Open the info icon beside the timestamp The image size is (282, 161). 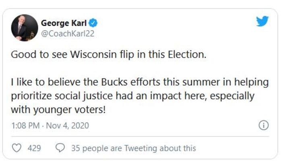[263, 126]
